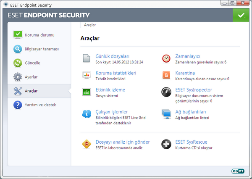Close the ESET Endpoint Security window
Screen dimensions: 252x179
(x=243, y=3)
